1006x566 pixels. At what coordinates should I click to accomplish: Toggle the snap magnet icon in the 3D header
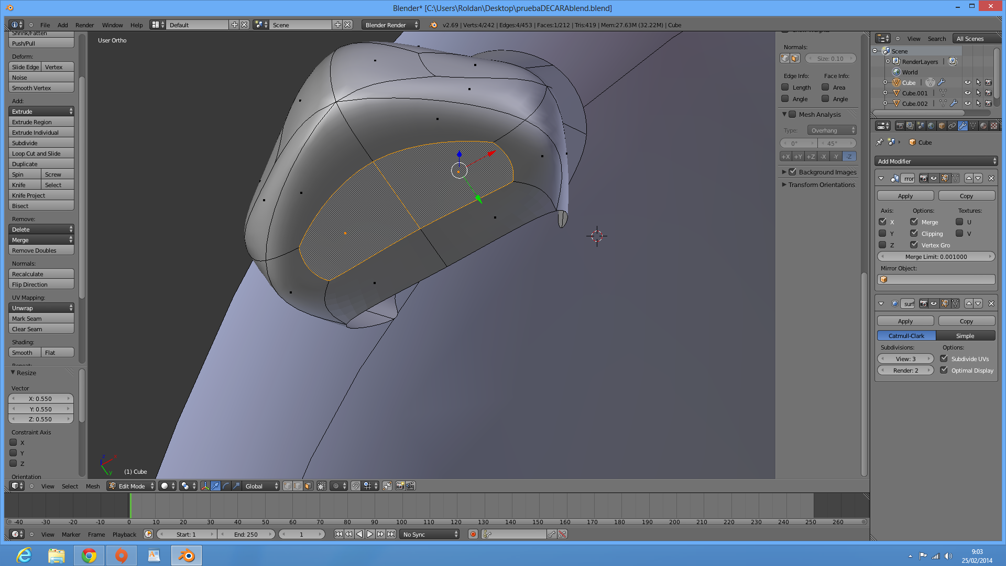pyautogui.click(x=356, y=486)
